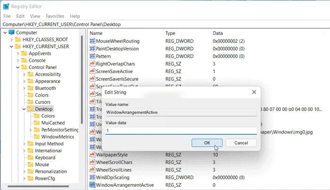Select the Keyboard key in tree
This screenshot has height=190, width=330.
click(x=45, y=157)
